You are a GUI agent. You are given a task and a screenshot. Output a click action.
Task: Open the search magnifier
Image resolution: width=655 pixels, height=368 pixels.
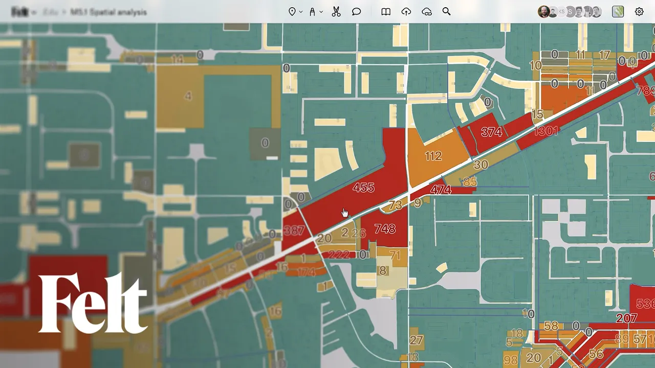[x=447, y=11]
